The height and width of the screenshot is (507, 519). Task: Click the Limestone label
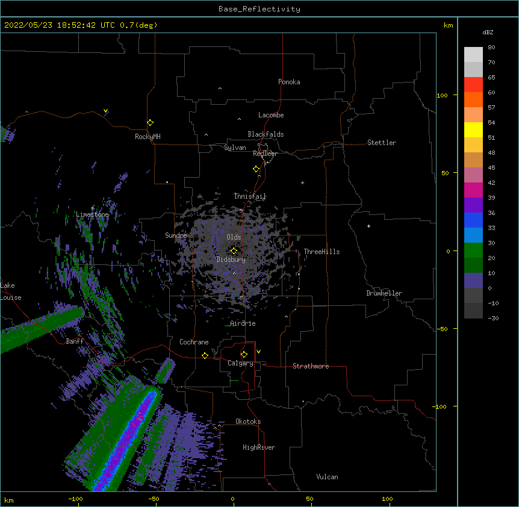point(92,214)
